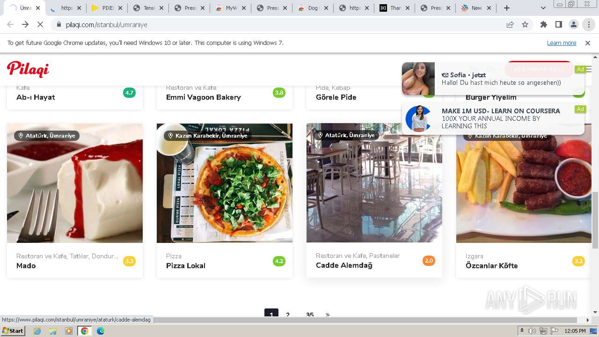Open Ab-ı Hayat listing
Viewport: 599px width, 337px height.
pyautogui.click(x=36, y=97)
